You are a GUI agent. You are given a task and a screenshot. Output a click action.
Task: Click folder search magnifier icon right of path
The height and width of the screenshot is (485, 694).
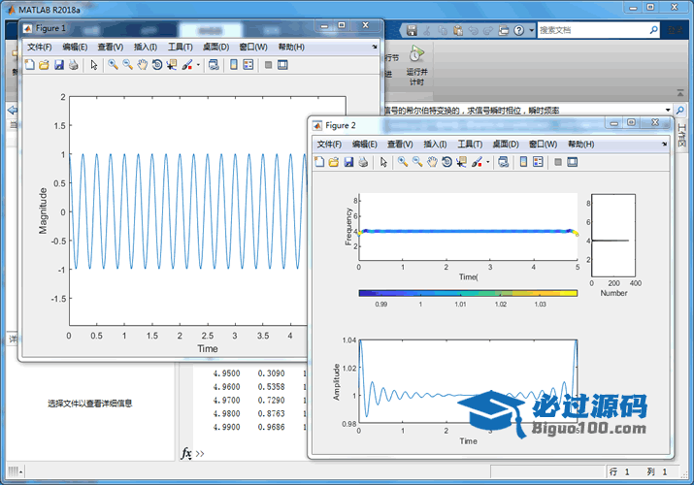pyautogui.click(x=679, y=110)
